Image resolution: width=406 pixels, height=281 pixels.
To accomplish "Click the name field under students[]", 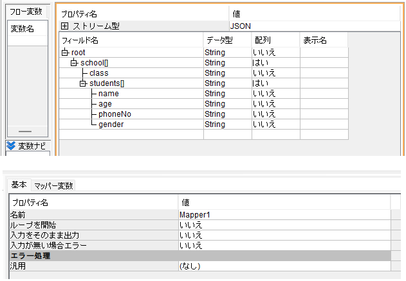I will click(x=108, y=94).
